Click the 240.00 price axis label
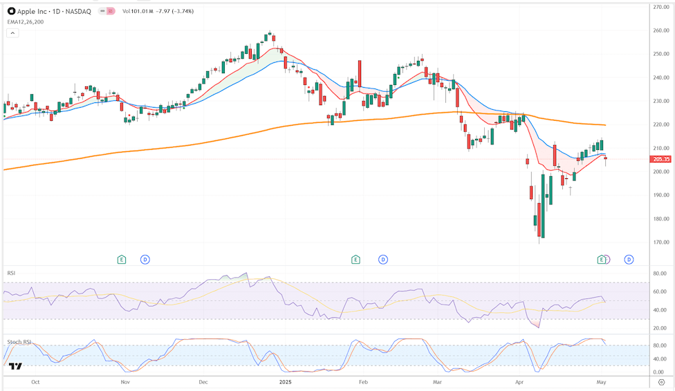The width and height of the screenshot is (675, 391). 660,78
